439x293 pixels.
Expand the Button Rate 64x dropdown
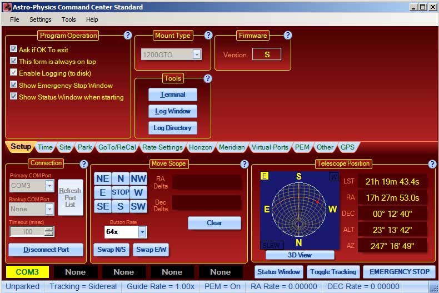[142, 232]
